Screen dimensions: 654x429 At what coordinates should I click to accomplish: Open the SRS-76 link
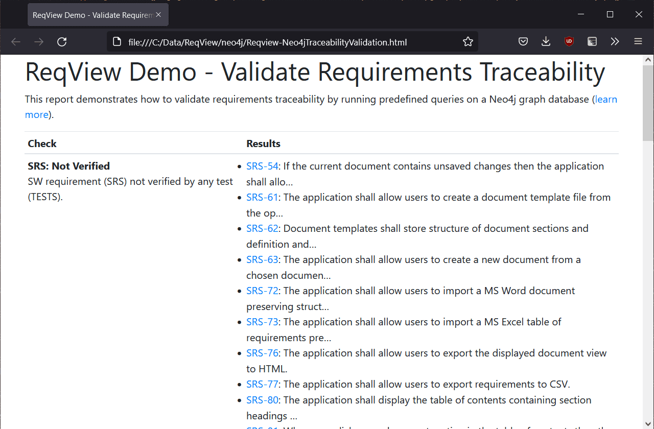[262, 353]
